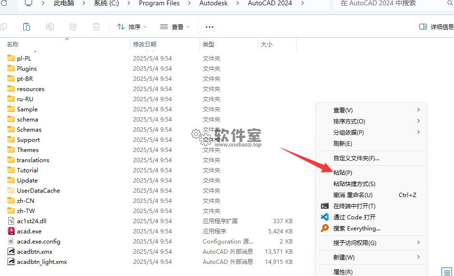Choose 通过 Code 打开 from context menu
Screen dimensions: 454x276
(x=371, y=217)
